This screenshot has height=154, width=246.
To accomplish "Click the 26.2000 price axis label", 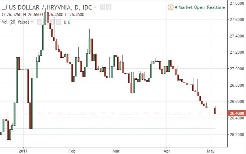I will point(237,135).
